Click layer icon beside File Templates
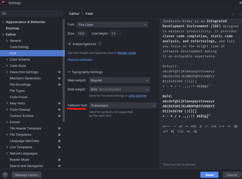Viewport: 242px width, 179px height. (x=59, y=135)
